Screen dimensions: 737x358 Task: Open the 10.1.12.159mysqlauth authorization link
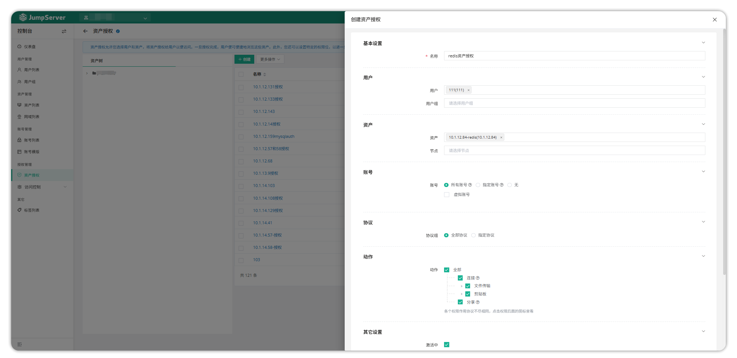coord(274,136)
